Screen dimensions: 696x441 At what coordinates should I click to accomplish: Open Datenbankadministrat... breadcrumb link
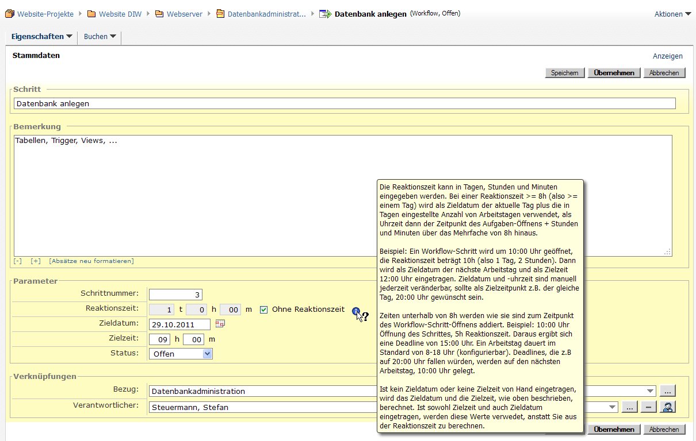[x=267, y=14]
